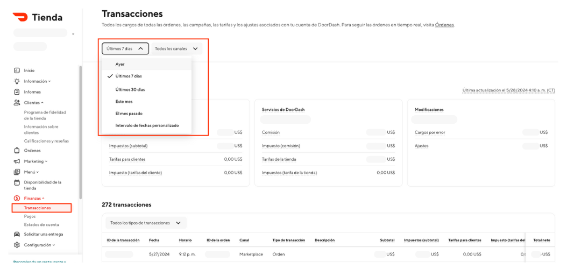Open the Pagos page
Screen dimensions: 581x269
coord(30,216)
